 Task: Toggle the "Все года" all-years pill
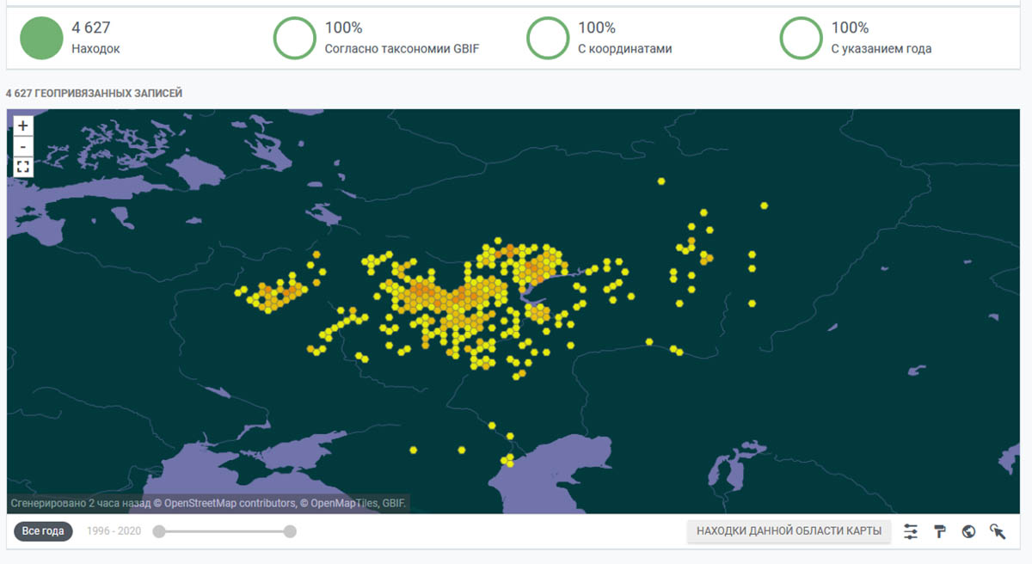43,531
